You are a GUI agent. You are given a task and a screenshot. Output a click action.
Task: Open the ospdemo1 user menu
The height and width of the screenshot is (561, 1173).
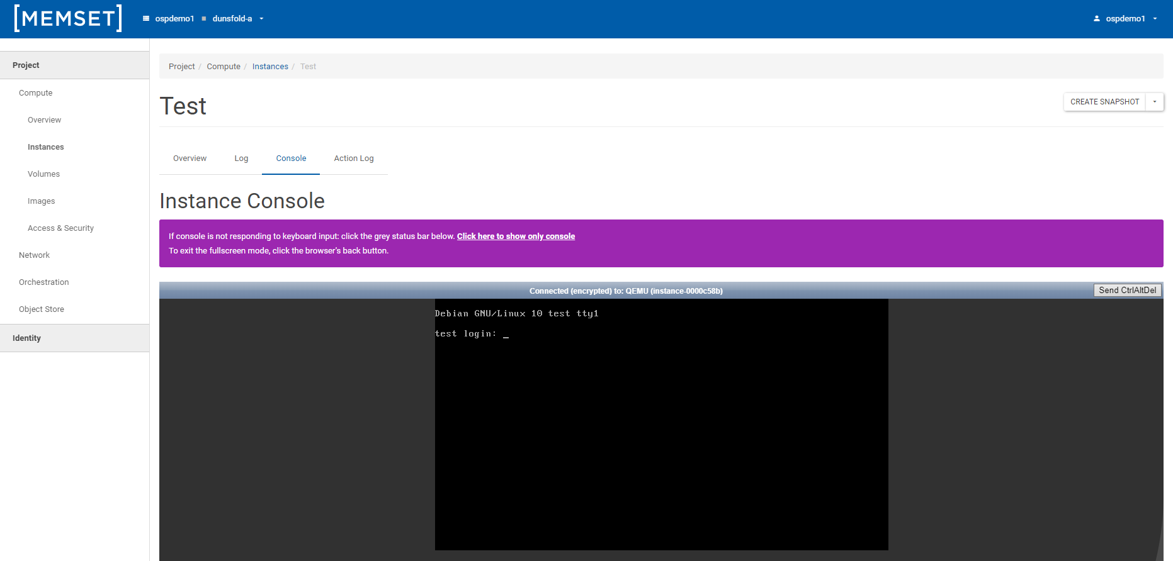tap(1125, 19)
